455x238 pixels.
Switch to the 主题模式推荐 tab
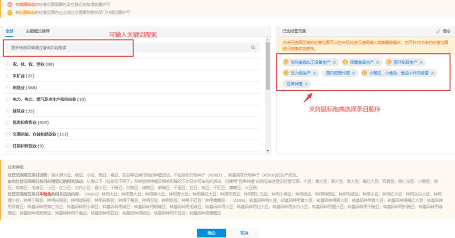pyautogui.click(x=38, y=31)
